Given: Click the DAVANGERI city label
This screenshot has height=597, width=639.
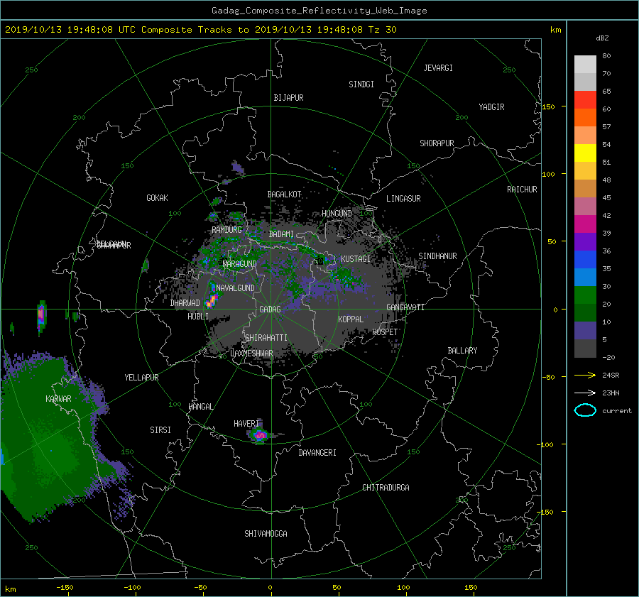Looking at the screenshot, I should pos(317,453).
